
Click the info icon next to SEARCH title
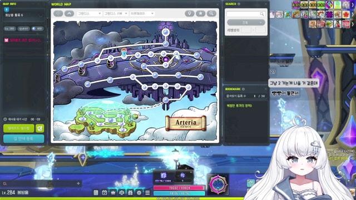pyautogui.click(x=239, y=4)
